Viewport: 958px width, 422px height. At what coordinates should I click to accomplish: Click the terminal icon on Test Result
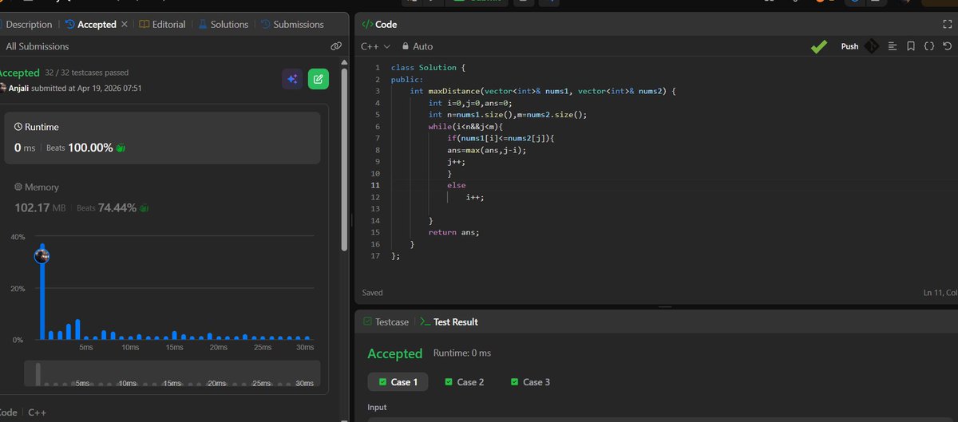pyautogui.click(x=426, y=321)
